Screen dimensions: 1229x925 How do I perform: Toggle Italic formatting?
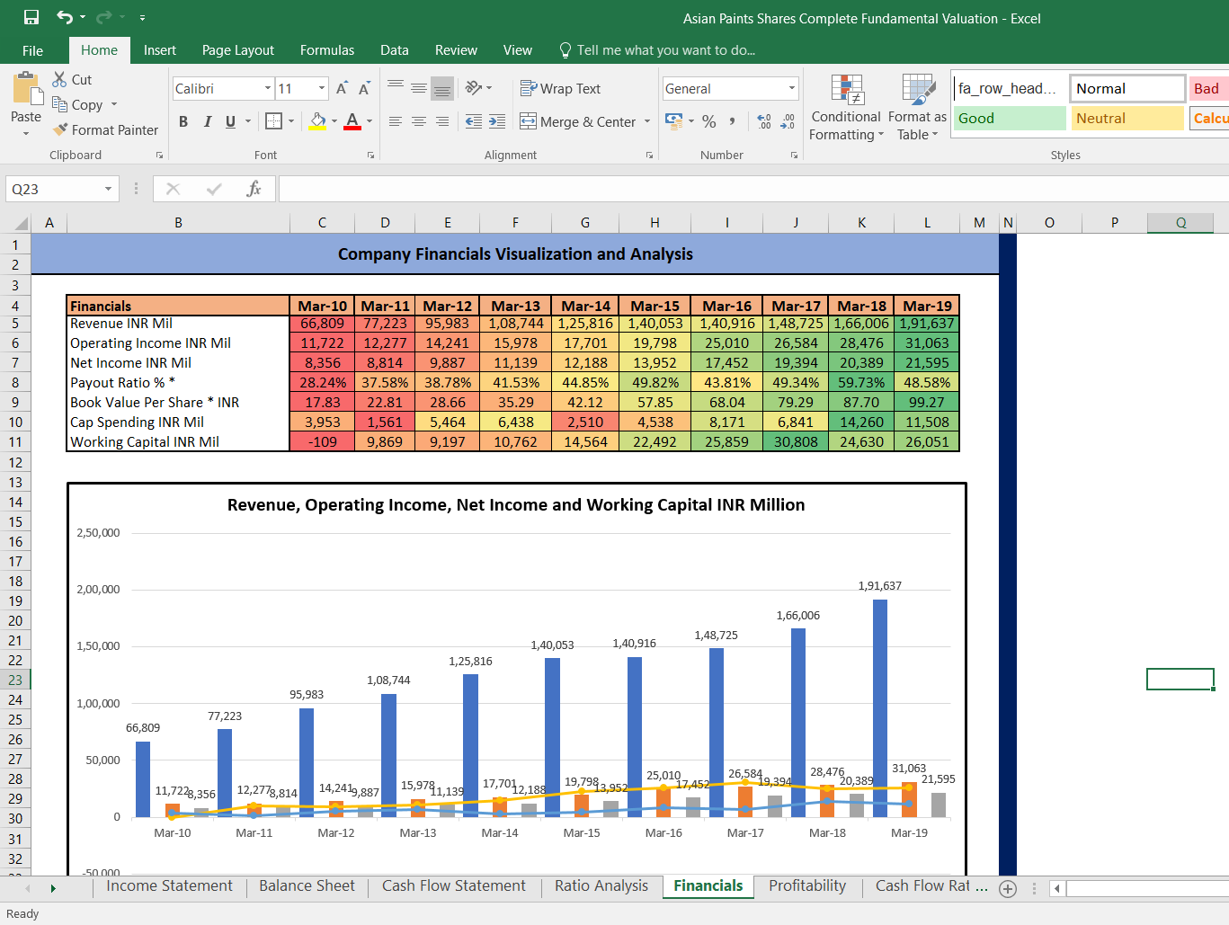pos(208,121)
